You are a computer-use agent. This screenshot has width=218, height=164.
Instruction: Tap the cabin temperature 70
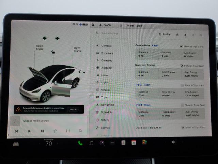tap(49, 143)
